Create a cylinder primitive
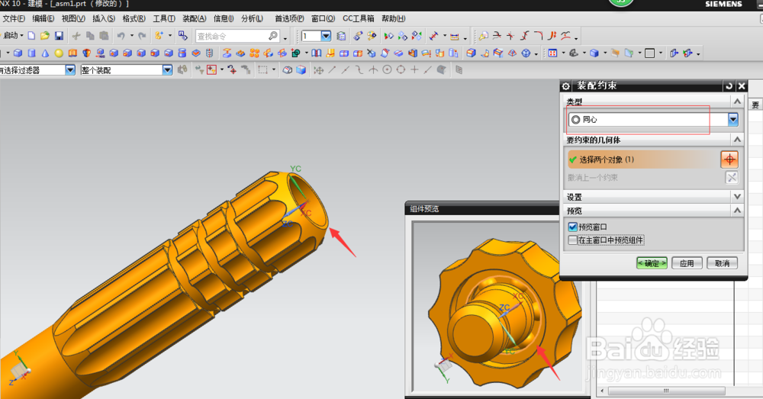Image resolution: width=763 pixels, height=399 pixels. pos(31,53)
